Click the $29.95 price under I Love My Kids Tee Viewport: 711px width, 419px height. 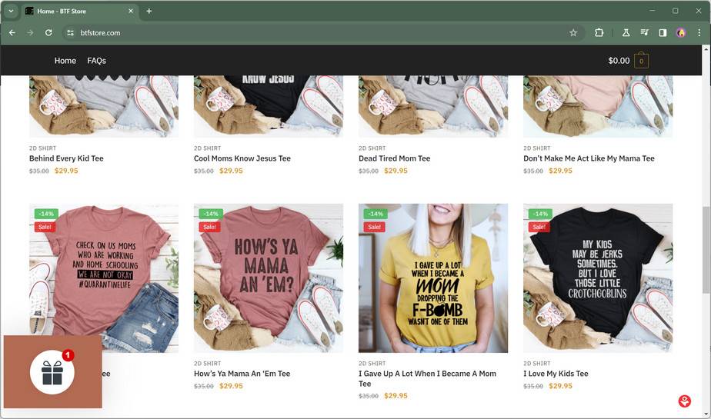point(560,386)
